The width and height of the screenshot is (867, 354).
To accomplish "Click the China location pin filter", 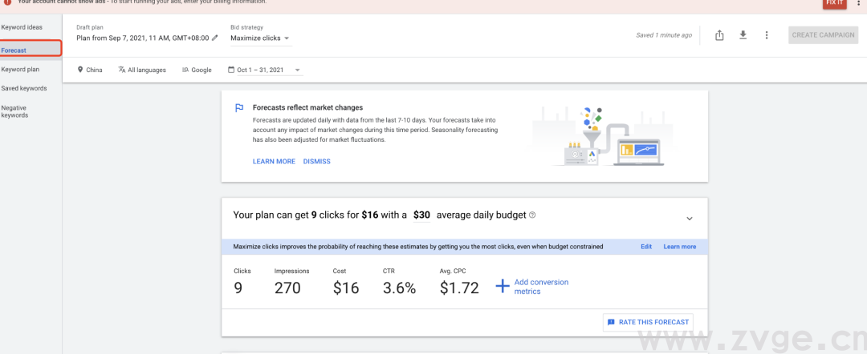I will coord(90,70).
